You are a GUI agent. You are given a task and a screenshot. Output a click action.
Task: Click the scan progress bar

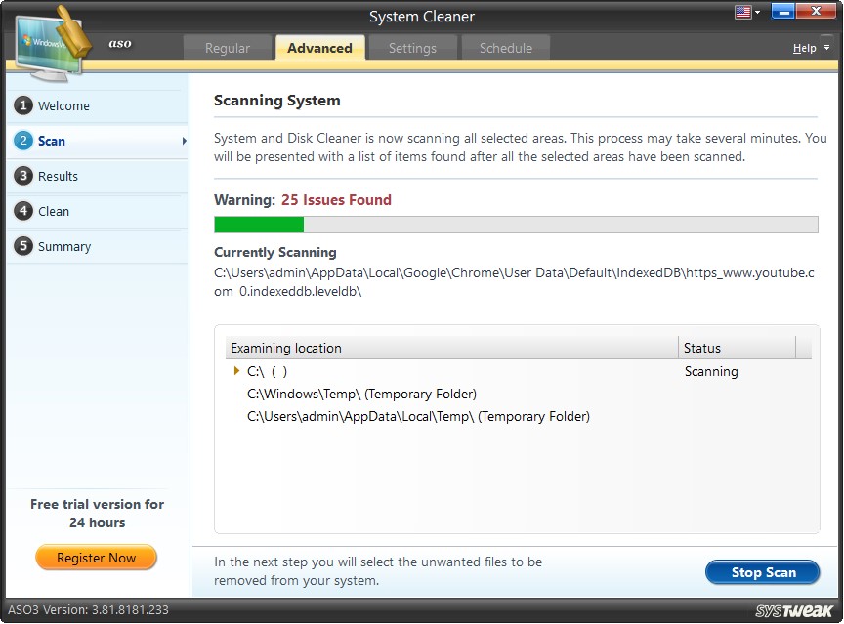pos(516,225)
